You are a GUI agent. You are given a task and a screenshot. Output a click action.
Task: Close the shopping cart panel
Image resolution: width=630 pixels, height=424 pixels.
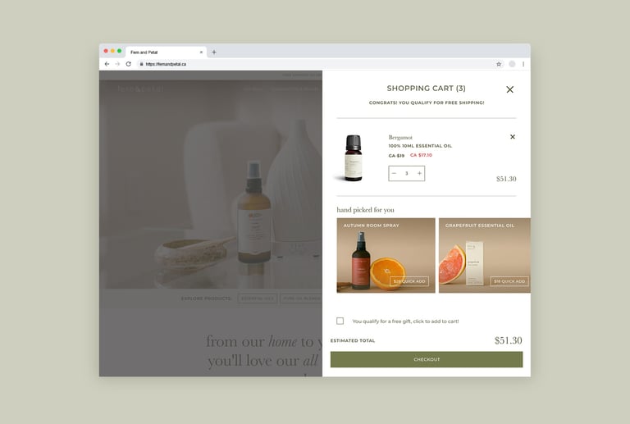pyautogui.click(x=509, y=89)
